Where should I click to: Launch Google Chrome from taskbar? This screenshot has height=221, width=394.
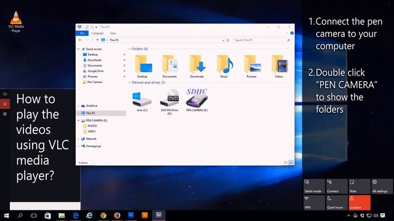click(x=103, y=215)
